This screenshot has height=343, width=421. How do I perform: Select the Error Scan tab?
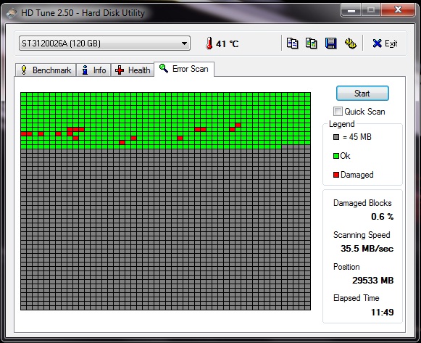pos(184,69)
